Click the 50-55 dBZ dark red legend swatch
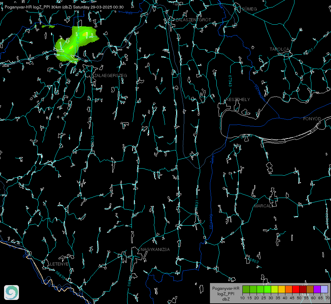Viewport: 331px width, 304px height. (x=303, y=289)
